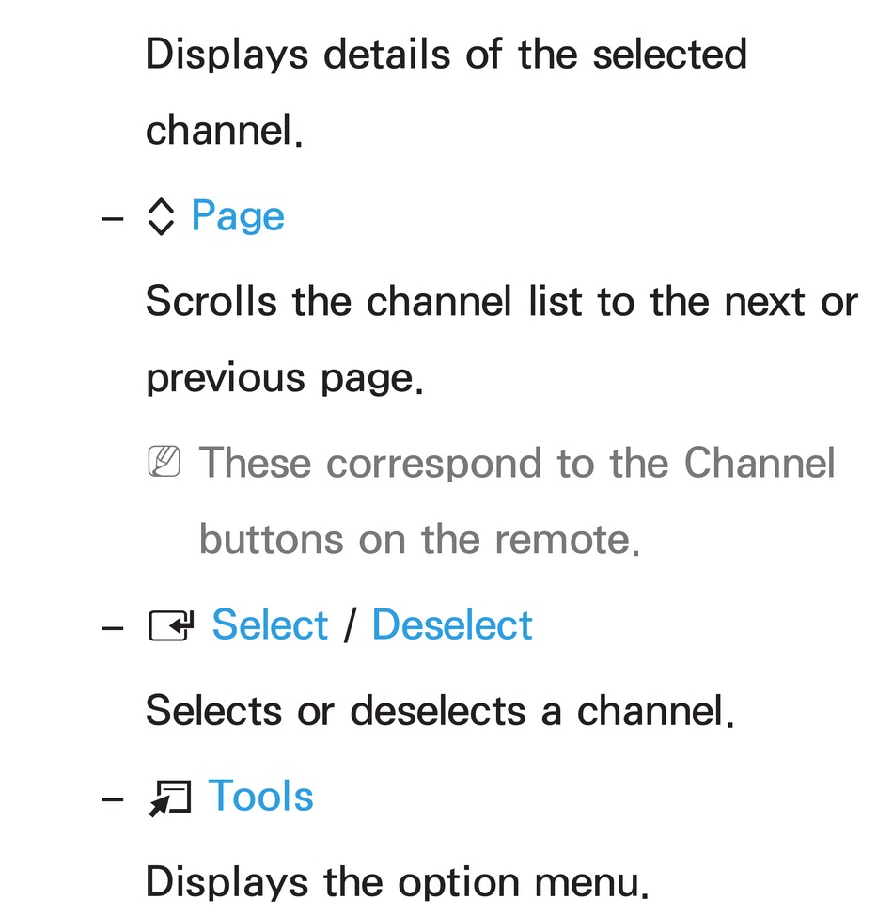
Task: Click the 'Displays the option menu.' sentence
Action: (x=397, y=882)
